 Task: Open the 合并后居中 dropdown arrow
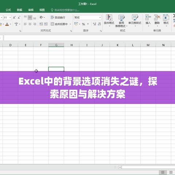point(70,24)
